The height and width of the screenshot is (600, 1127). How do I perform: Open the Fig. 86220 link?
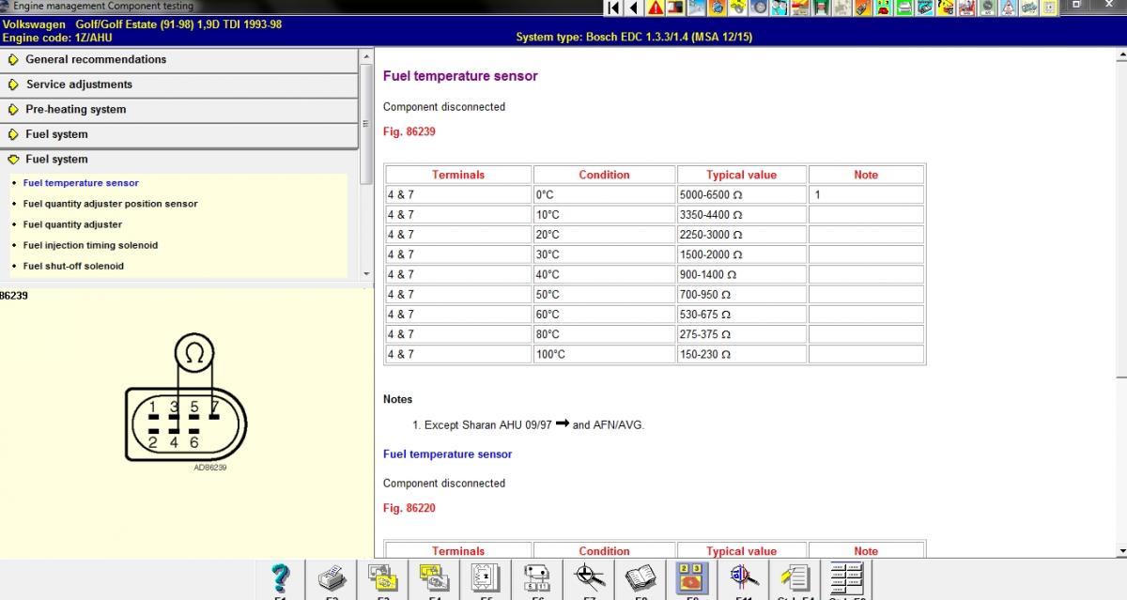pos(409,509)
